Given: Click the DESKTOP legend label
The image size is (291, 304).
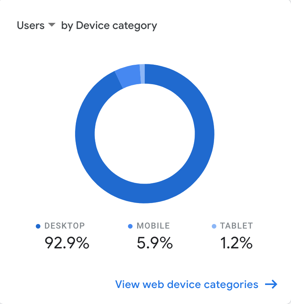Looking at the screenshot, I should point(64,226).
